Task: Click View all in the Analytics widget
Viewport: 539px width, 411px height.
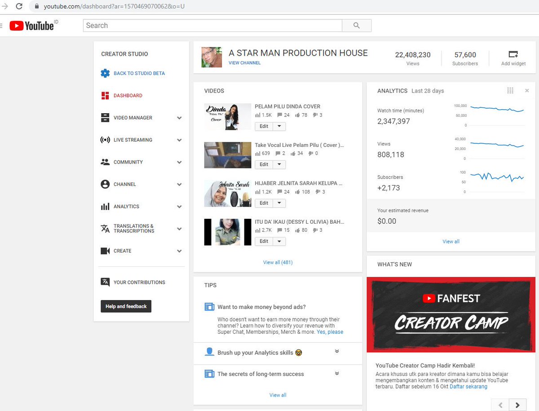Action: tap(451, 241)
